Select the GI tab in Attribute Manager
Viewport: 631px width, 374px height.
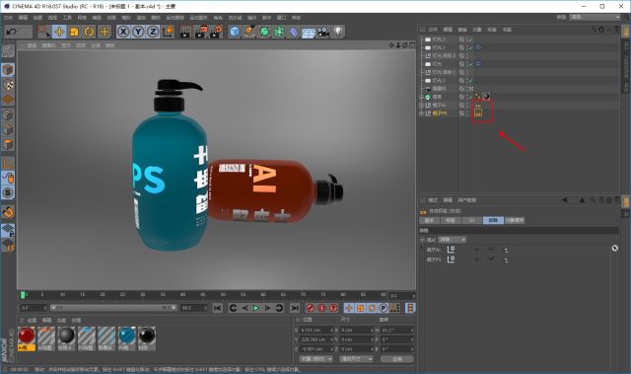coord(471,220)
